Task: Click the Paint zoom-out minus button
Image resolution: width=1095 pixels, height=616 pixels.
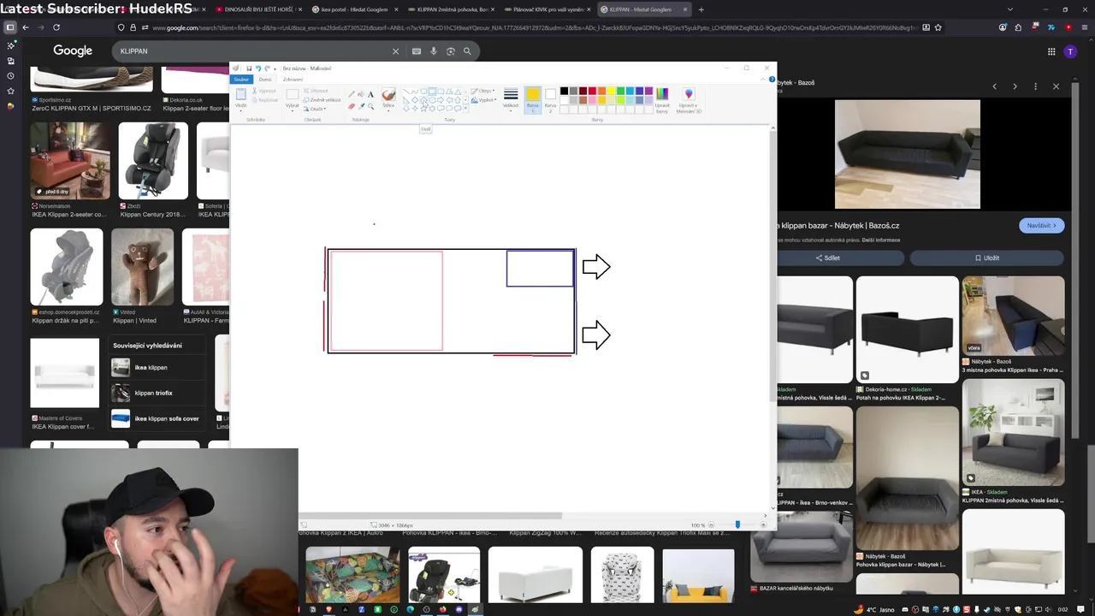Action: (x=712, y=524)
